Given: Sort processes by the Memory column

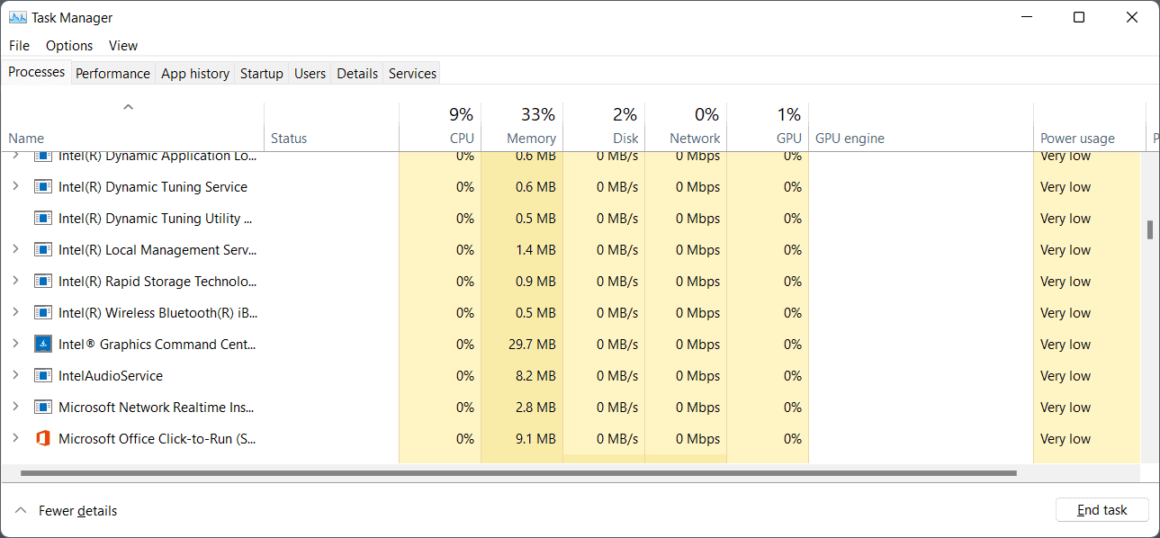Looking at the screenshot, I should [x=531, y=139].
